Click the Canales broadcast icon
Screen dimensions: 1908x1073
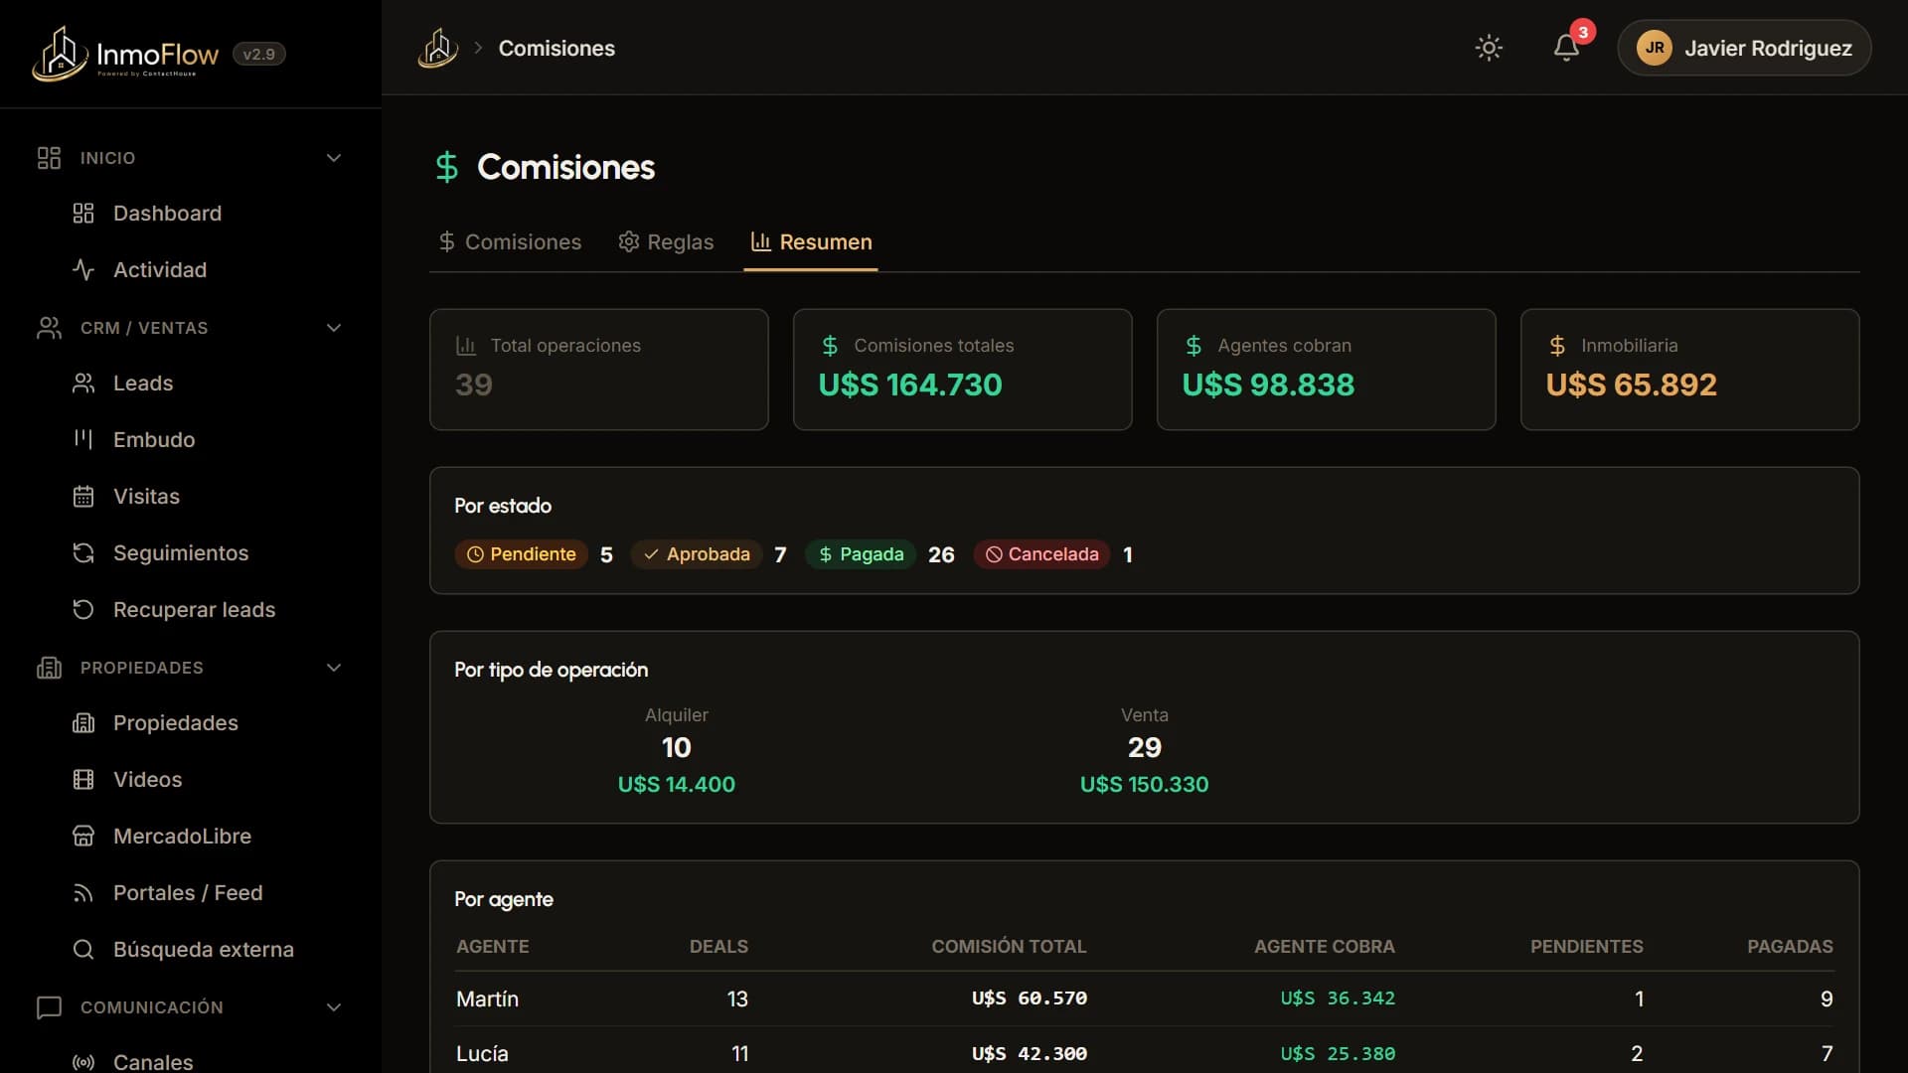click(83, 1062)
